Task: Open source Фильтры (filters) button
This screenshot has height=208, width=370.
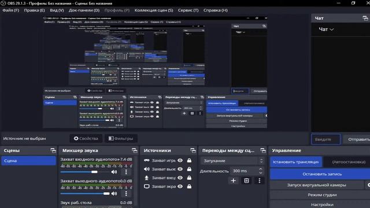Action: (121, 139)
